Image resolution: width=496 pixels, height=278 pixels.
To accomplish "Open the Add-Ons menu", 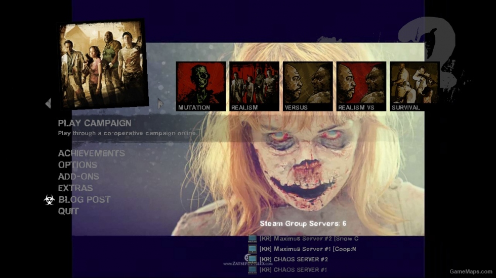I will pos(78,177).
